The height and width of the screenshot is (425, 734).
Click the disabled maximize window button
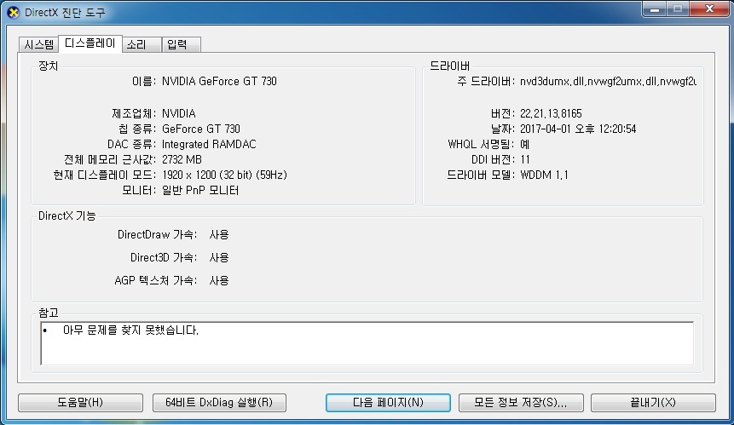[678, 9]
